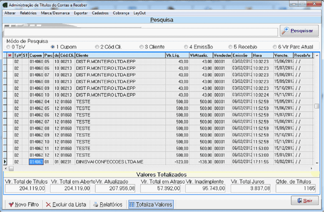Click the Pesquisar magnifier button
Image resolution: width=324 pixels, height=212 pixels.
(x=299, y=31)
